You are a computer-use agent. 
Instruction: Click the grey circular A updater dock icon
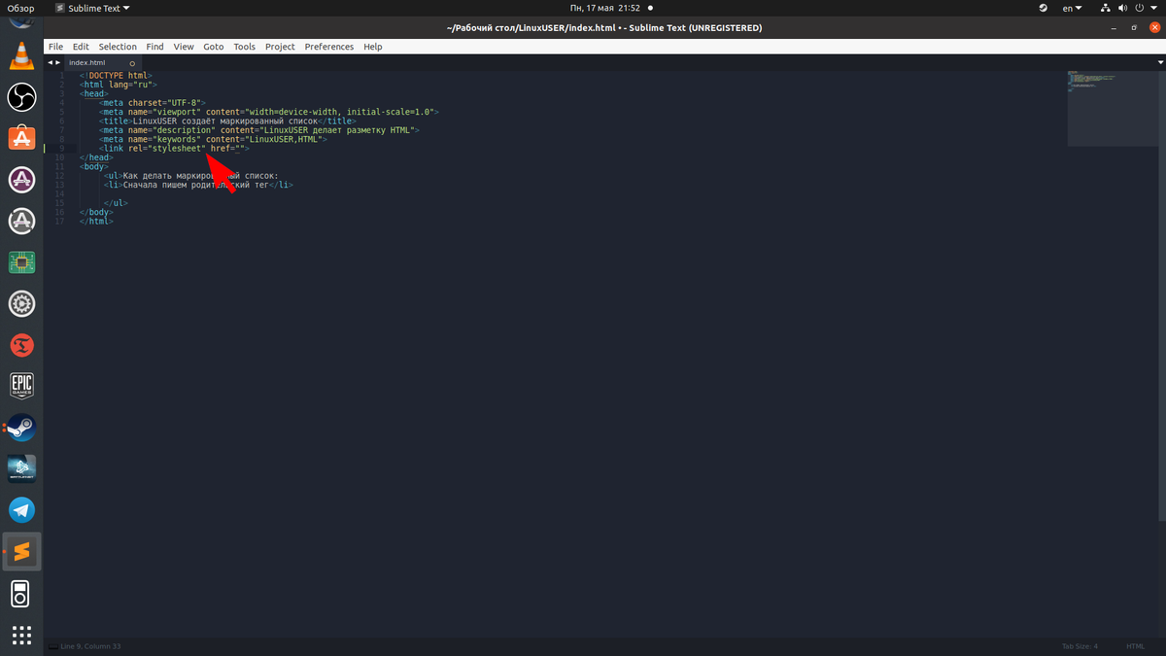[x=21, y=222]
